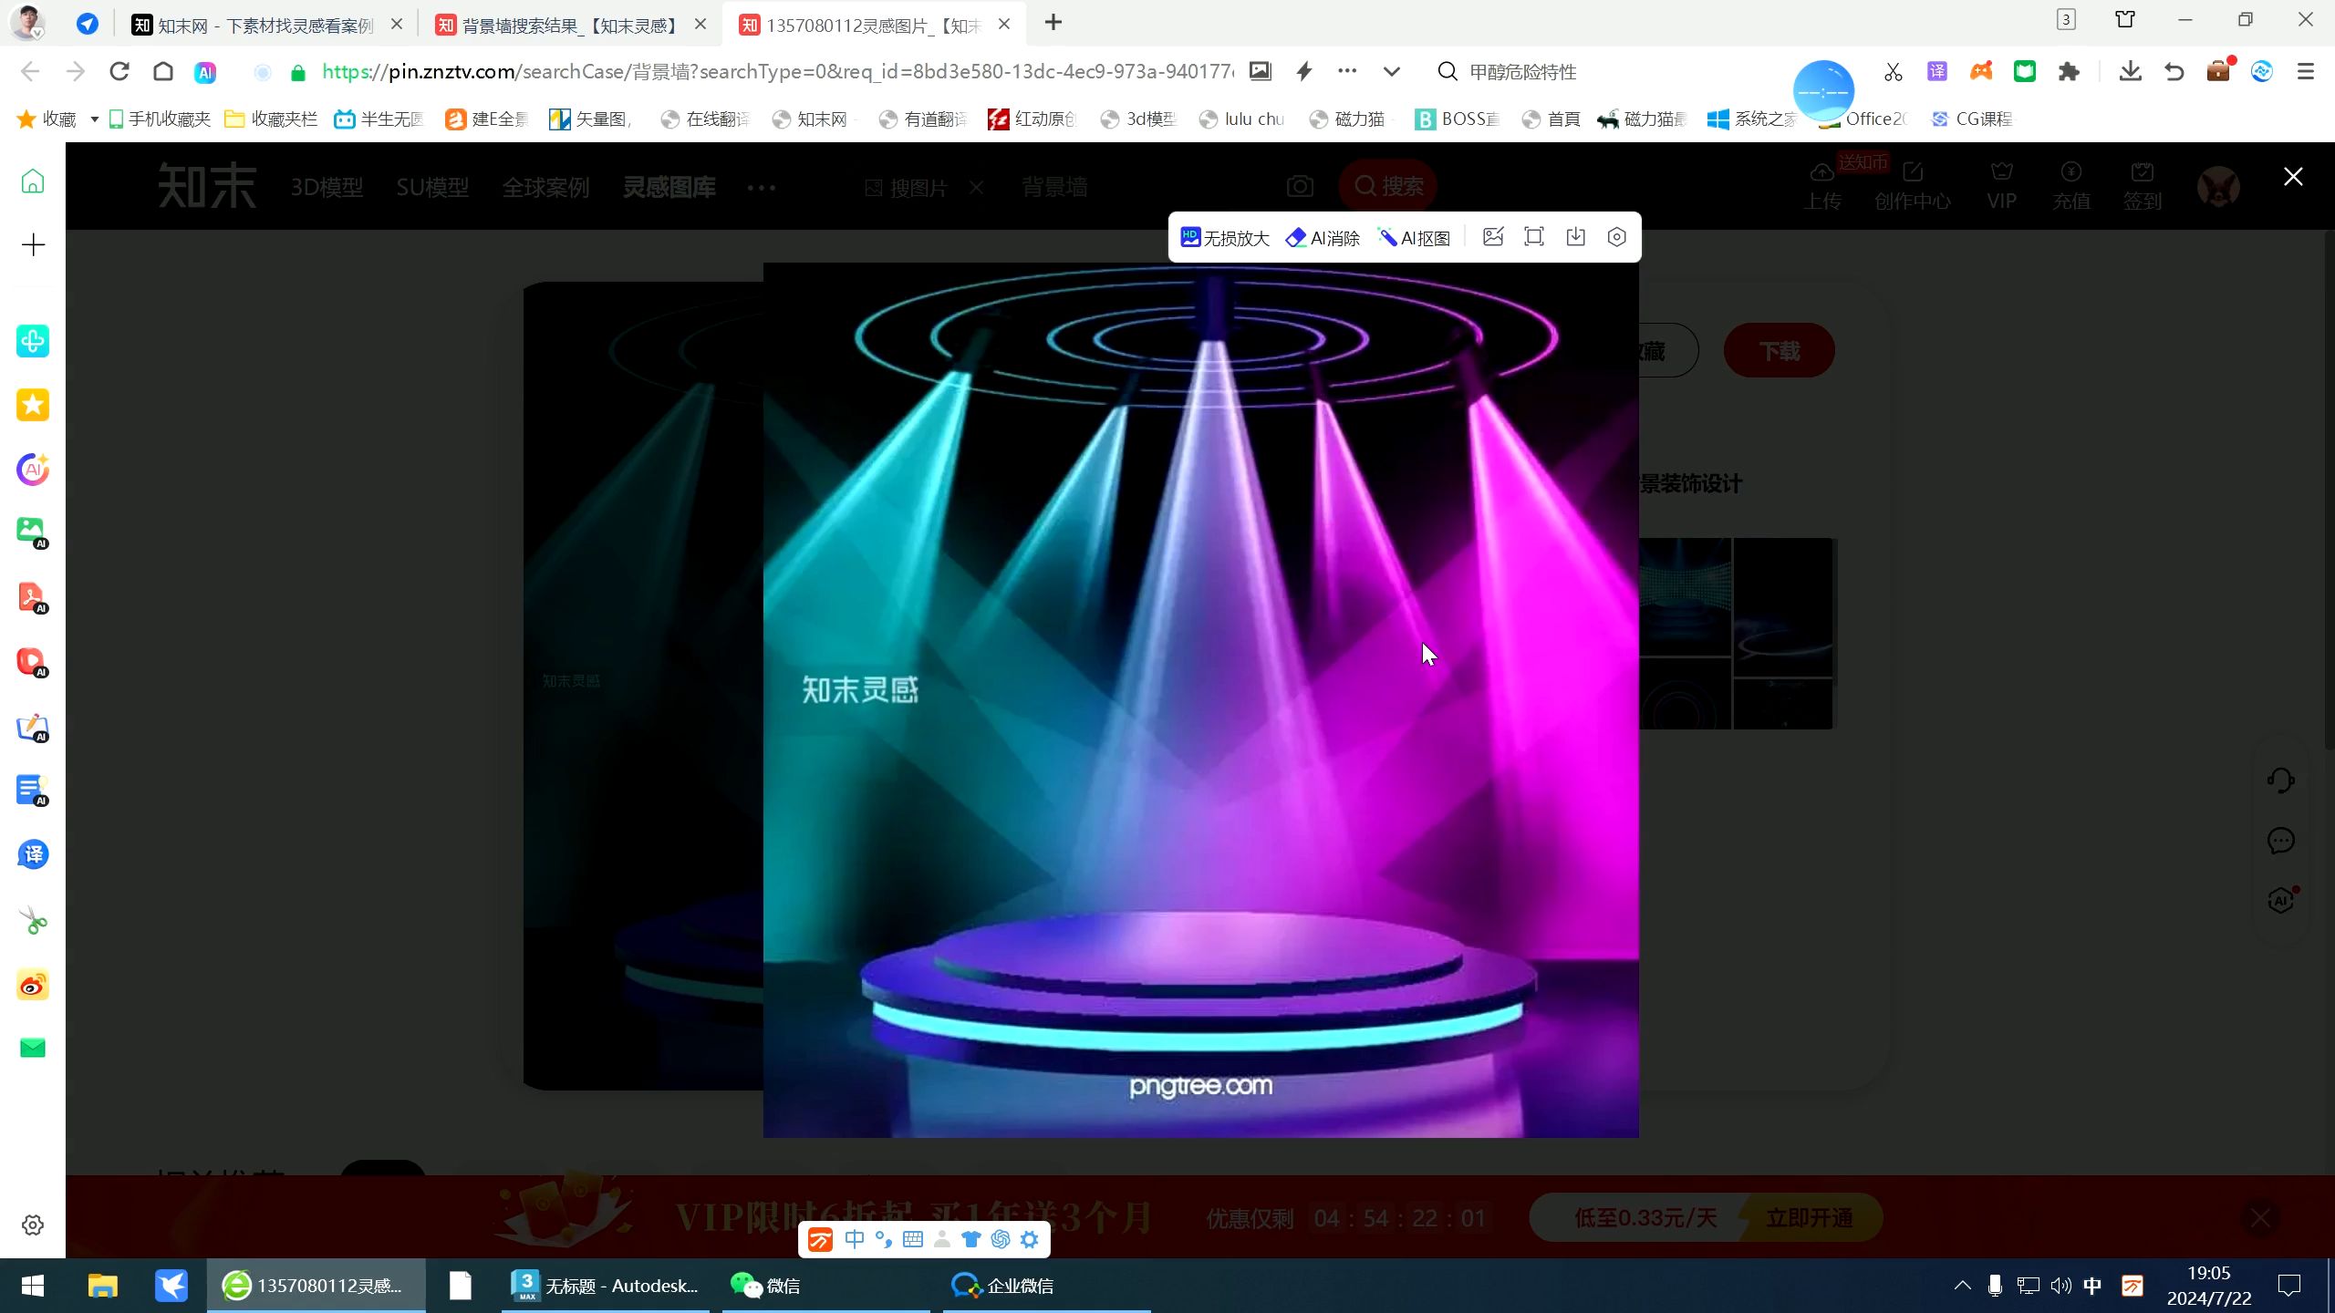The height and width of the screenshot is (1313, 2335).
Task: Click the 立即开通 VIP button
Action: tap(1809, 1218)
